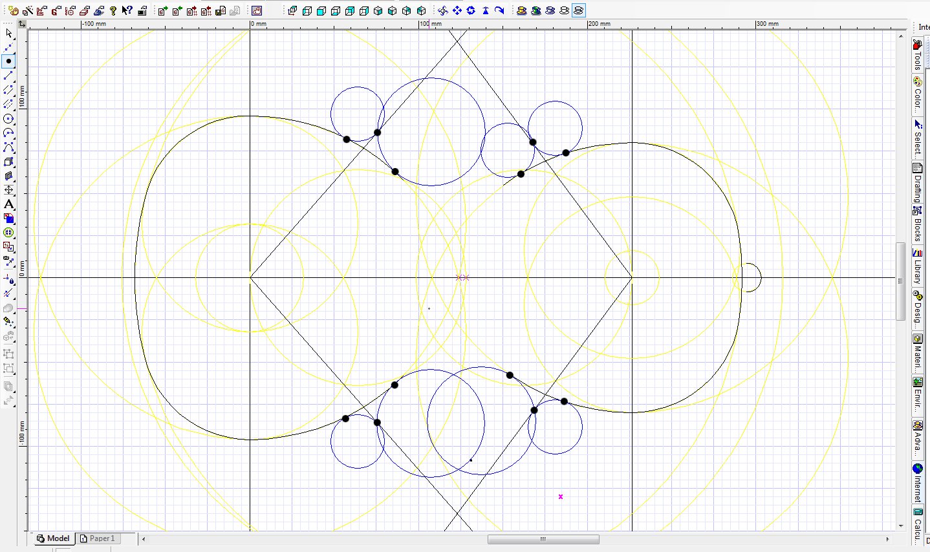
Task: Toggle the gray-blue teacup render mode
Action: pyautogui.click(x=550, y=10)
